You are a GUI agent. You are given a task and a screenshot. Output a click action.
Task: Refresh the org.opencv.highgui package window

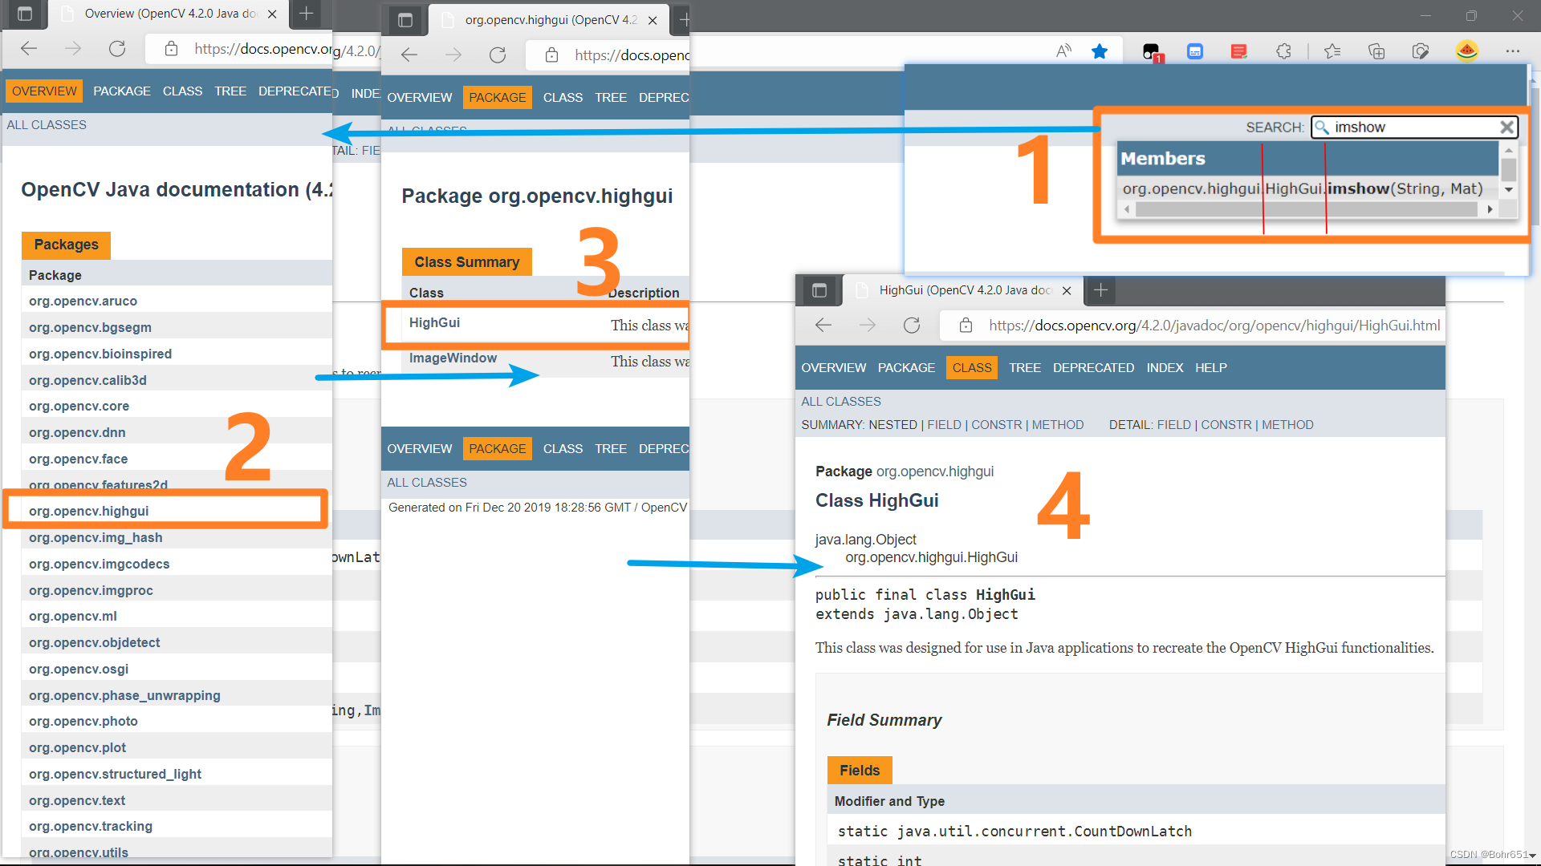point(498,55)
